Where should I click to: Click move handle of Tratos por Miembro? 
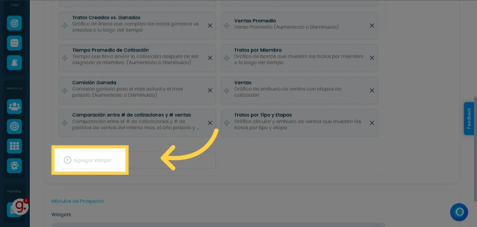tap(226, 58)
